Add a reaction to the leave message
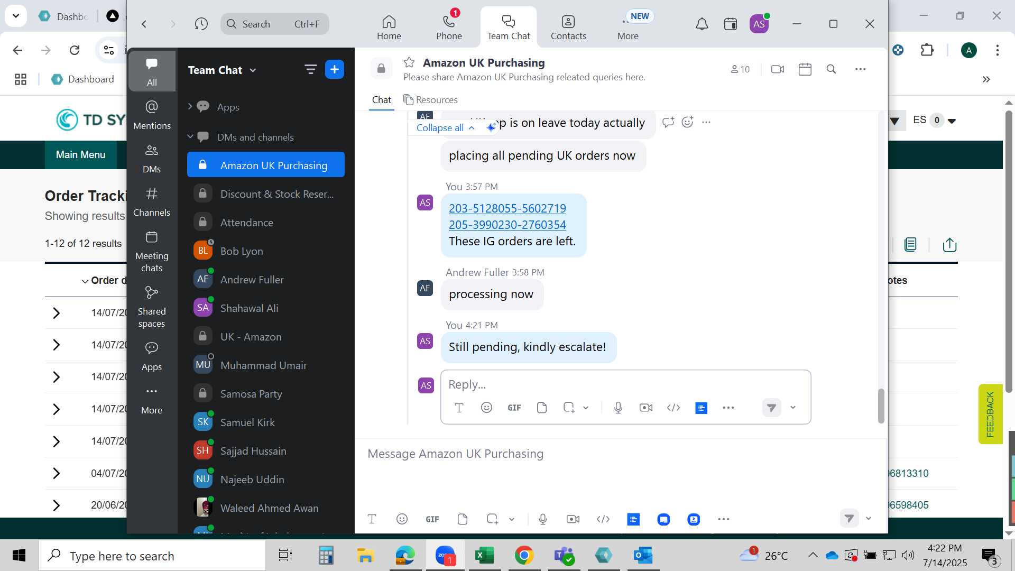1015x571 pixels. click(x=687, y=122)
